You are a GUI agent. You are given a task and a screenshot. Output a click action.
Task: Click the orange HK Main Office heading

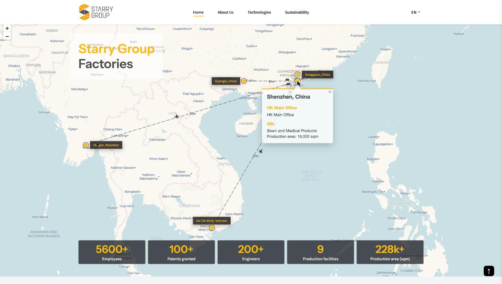click(282, 108)
